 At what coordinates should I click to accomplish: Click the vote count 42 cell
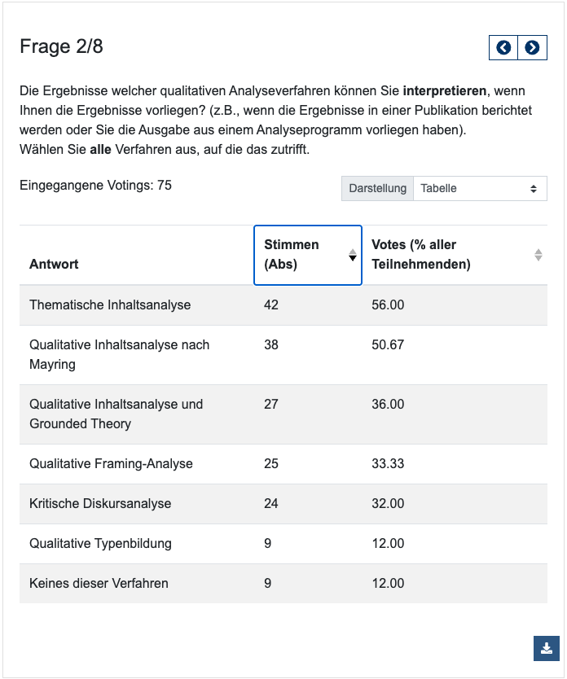coord(271,305)
